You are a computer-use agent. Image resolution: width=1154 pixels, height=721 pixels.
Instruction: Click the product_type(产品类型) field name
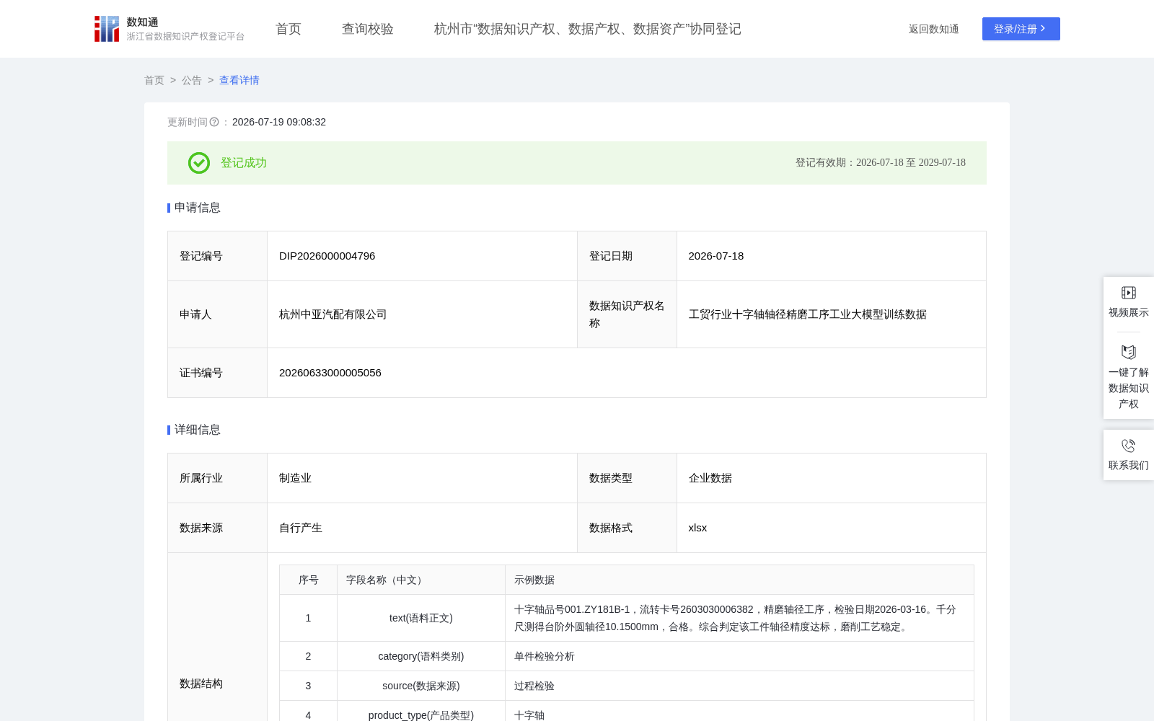[421, 715]
